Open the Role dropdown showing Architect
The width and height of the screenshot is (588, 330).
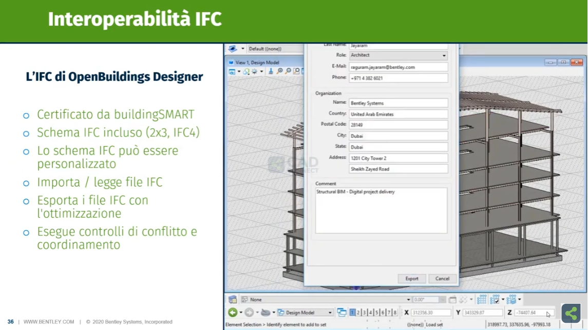tap(398, 56)
